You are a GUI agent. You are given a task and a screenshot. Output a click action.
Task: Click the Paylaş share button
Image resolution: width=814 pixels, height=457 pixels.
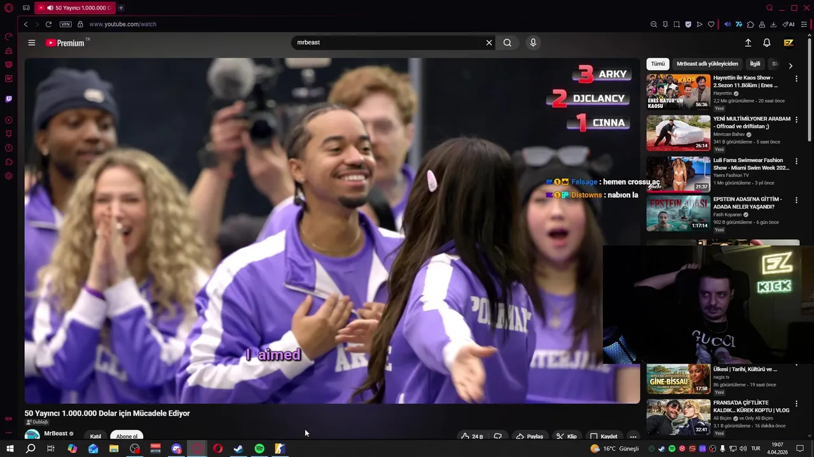(529, 436)
